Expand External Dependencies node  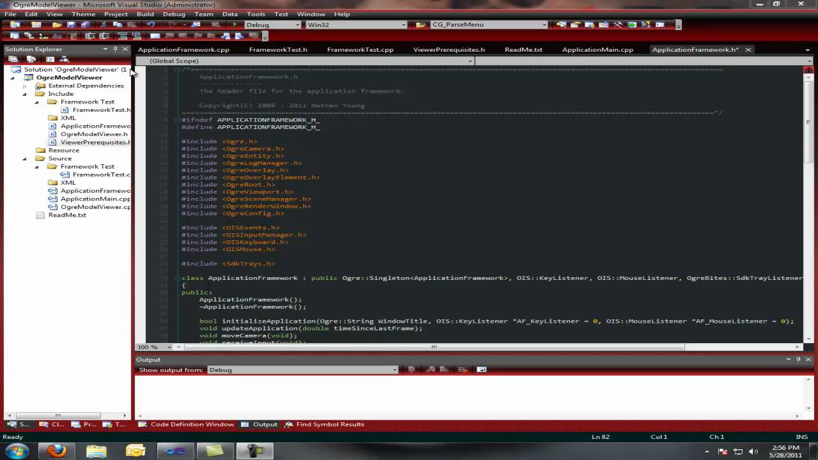click(x=25, y=86)
